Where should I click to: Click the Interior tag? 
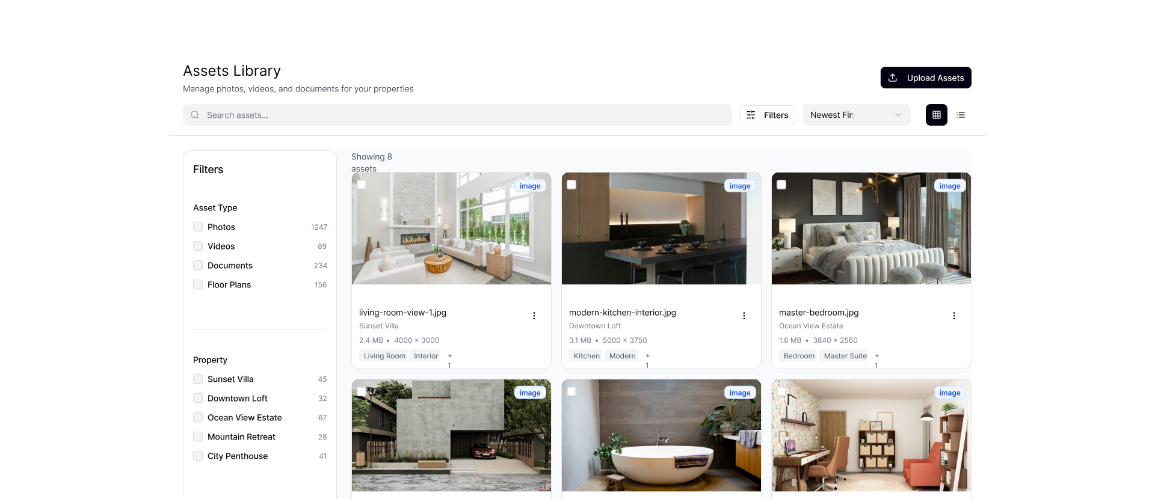[x=426, y=356]
